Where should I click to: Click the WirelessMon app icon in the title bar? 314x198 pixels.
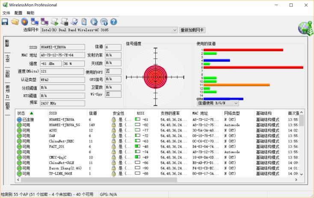pos(5,5)
